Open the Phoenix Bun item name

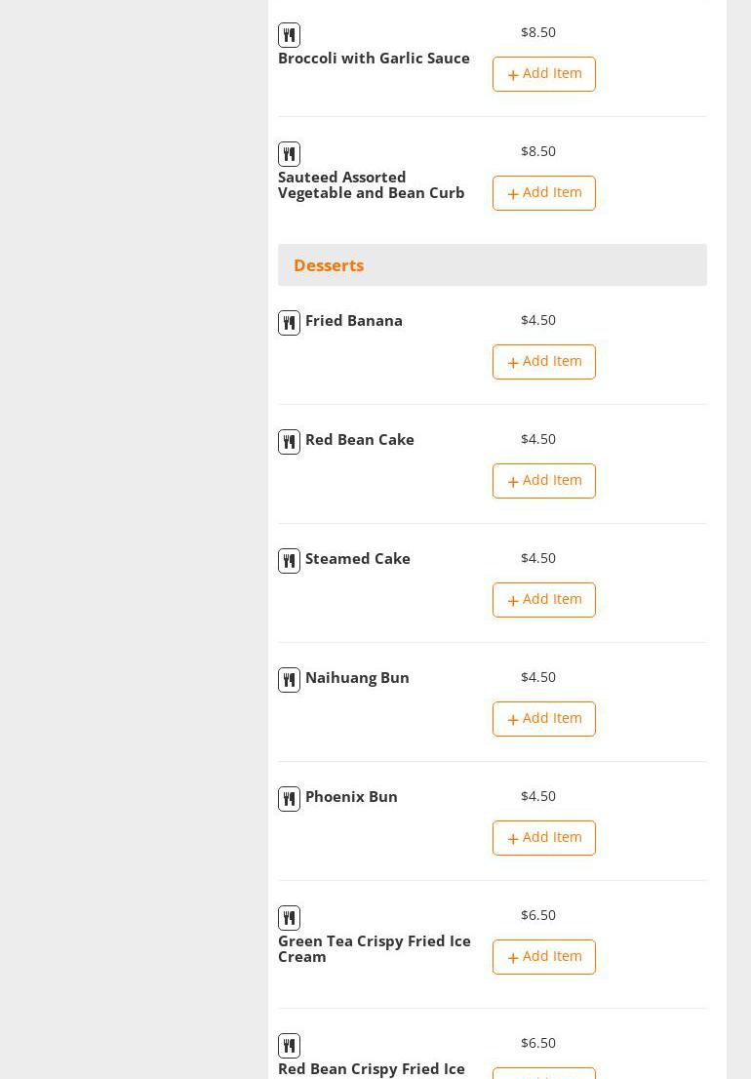pos(351,797)
